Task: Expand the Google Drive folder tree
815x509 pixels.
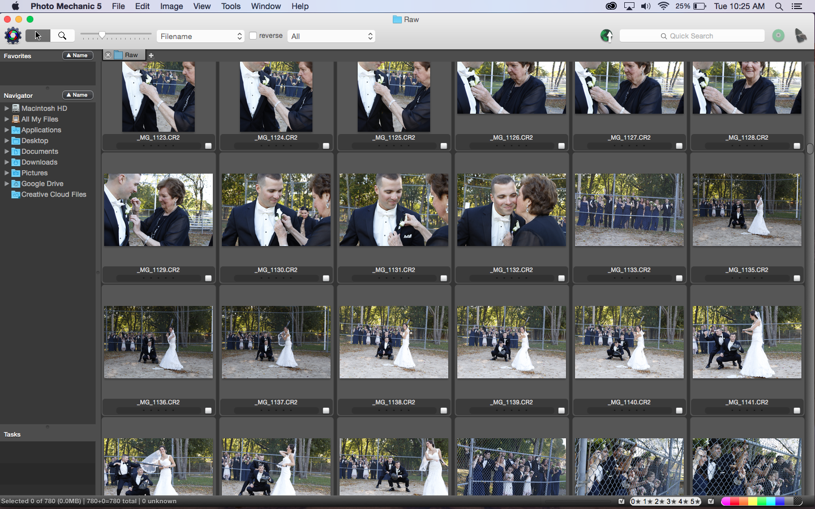Action: (x=7, y=184)
